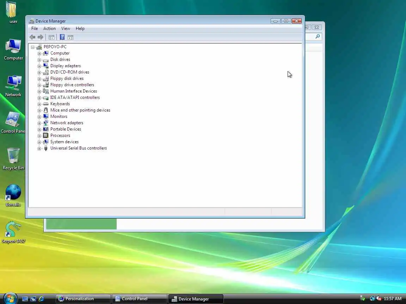
Task: Select the Keyboards icon
Action: tap(45, 104)
